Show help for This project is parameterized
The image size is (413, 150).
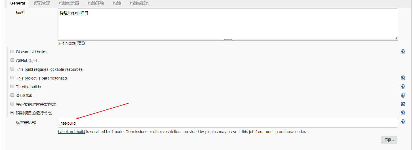[403, 78]
